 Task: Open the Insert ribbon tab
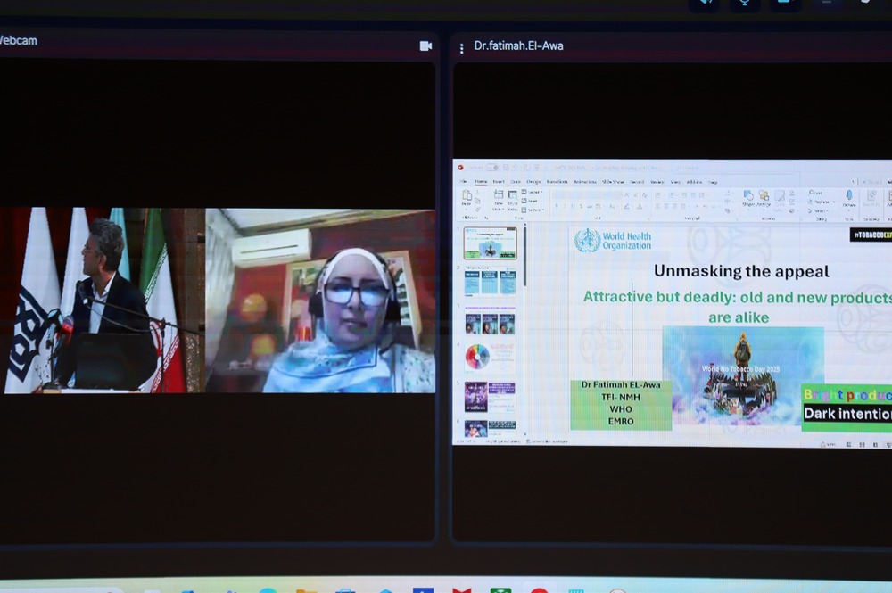click(499, 181)
